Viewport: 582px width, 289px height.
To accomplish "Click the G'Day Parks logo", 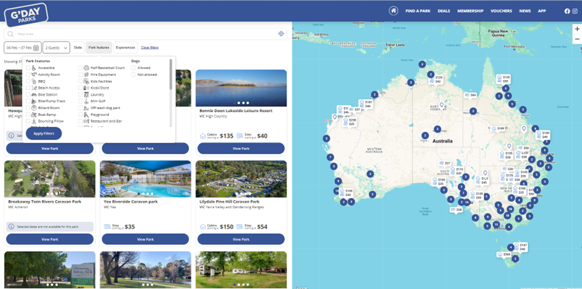I will [26, 15].
